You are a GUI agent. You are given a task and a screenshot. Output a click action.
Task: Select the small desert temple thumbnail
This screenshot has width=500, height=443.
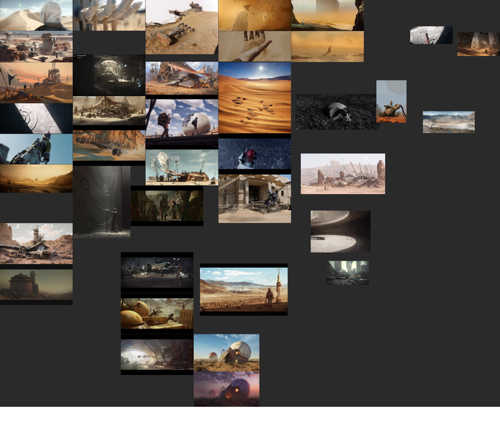pyautogui.click(x=479, y=44)
